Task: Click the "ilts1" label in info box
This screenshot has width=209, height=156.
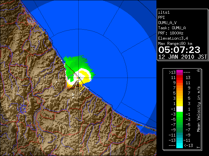Action: pyautogui.click(x=164, y=12)
